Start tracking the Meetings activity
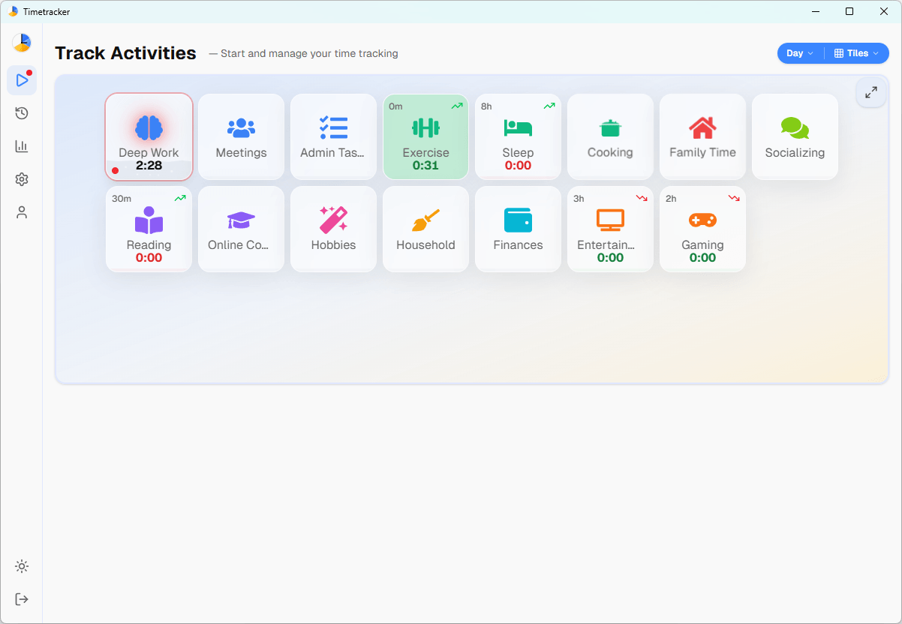 (241, 136)
